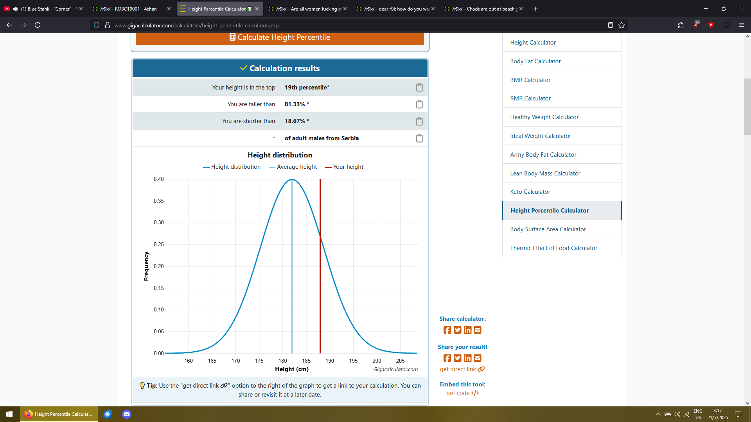Close the Height Percentile Calculator tab
Viewport: 751px width, 422px height.
pyautogui.click(x=257, y=9)
